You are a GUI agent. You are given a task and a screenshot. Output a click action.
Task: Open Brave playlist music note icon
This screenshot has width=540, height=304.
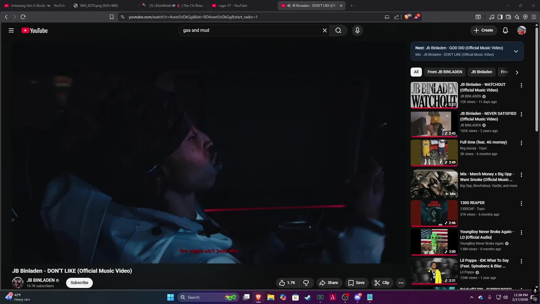point(491,17)
